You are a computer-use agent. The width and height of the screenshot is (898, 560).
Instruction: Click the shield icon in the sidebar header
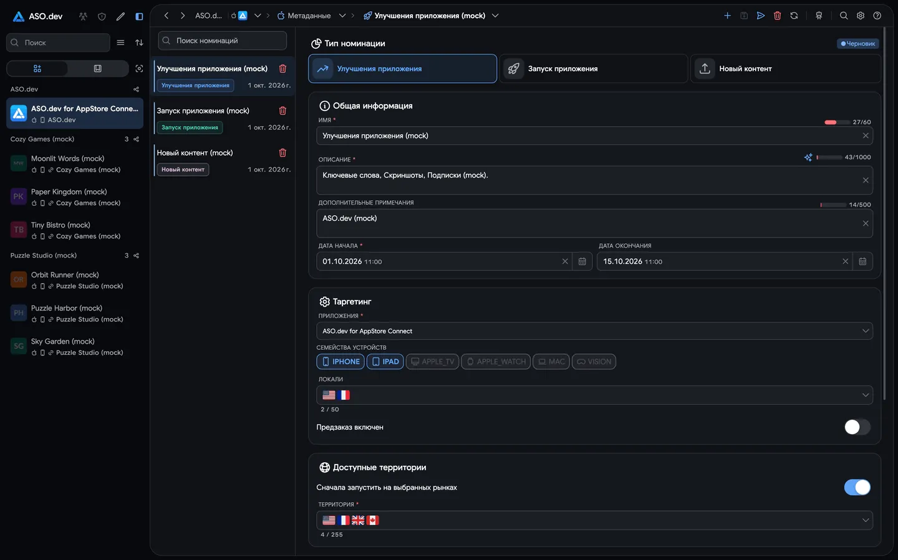pyautogui.click(x=102, y=16)
